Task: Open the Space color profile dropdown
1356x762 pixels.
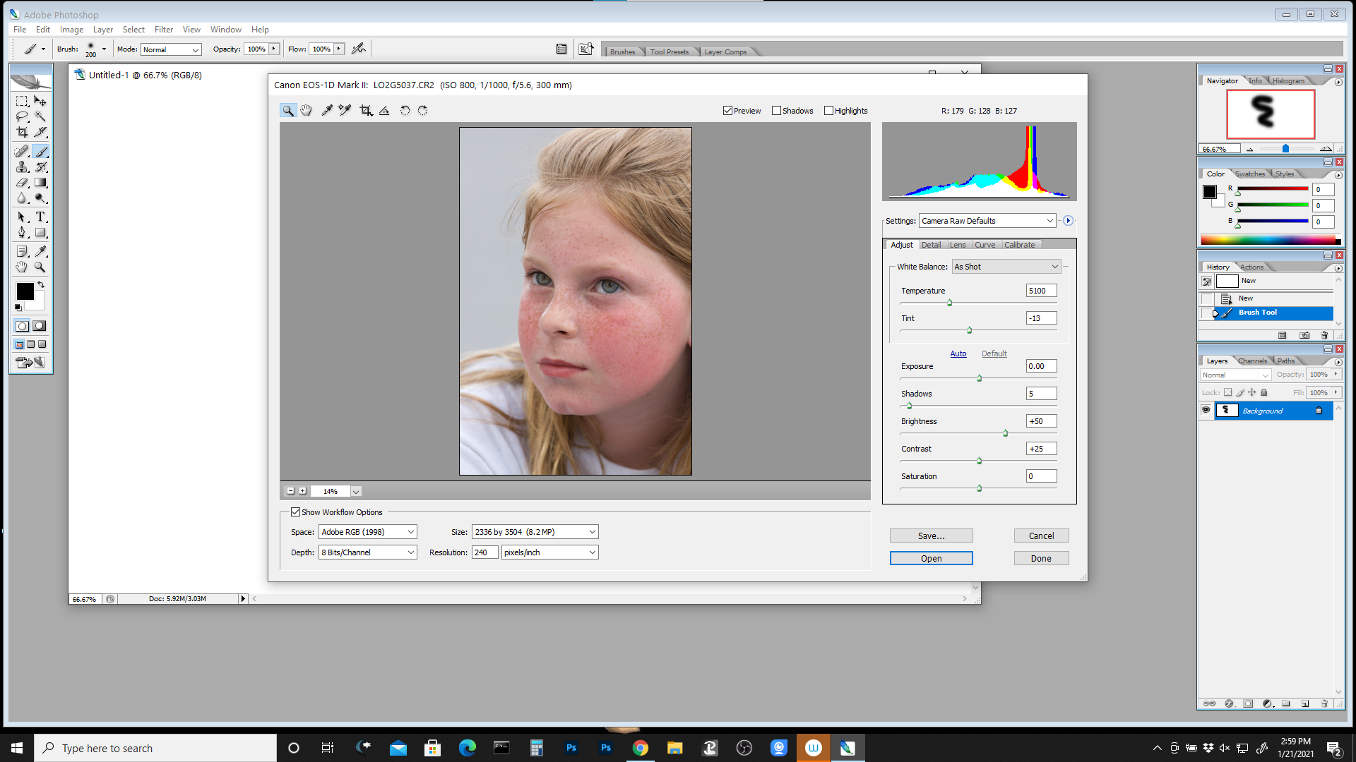Action: pos(367,532)
